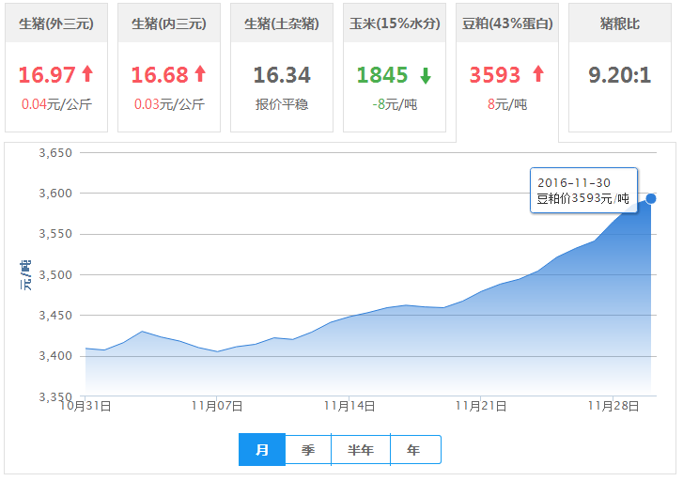
Task: Select the 生猪(土杂猪) price tab
Action: pyautogui.click(x=282, y=68)
